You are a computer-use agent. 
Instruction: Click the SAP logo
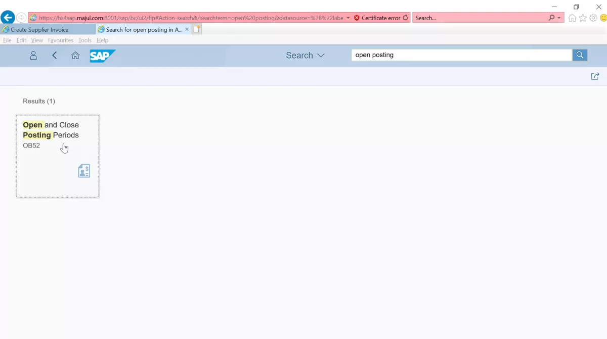(x=103, y=56)
